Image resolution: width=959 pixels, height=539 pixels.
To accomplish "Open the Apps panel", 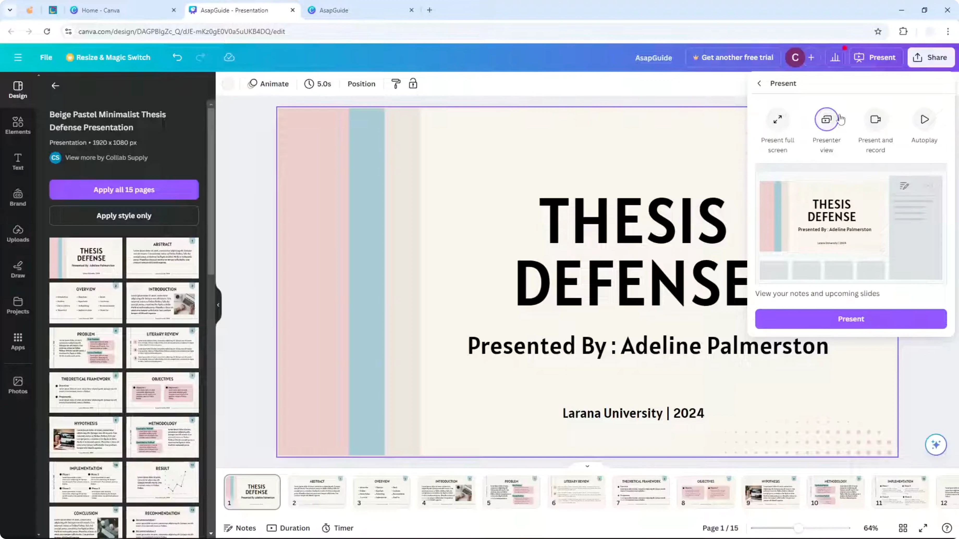I will (x=18, y=341).
